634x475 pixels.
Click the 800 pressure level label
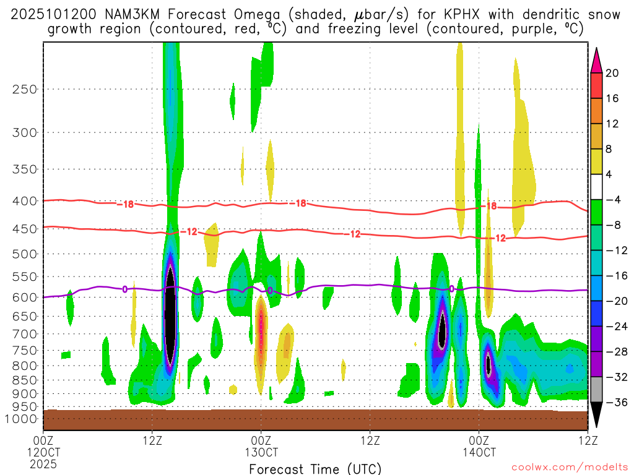click(25, 366)
